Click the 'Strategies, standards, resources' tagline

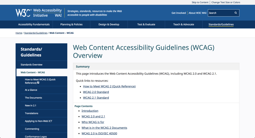[x=94, y=13]
